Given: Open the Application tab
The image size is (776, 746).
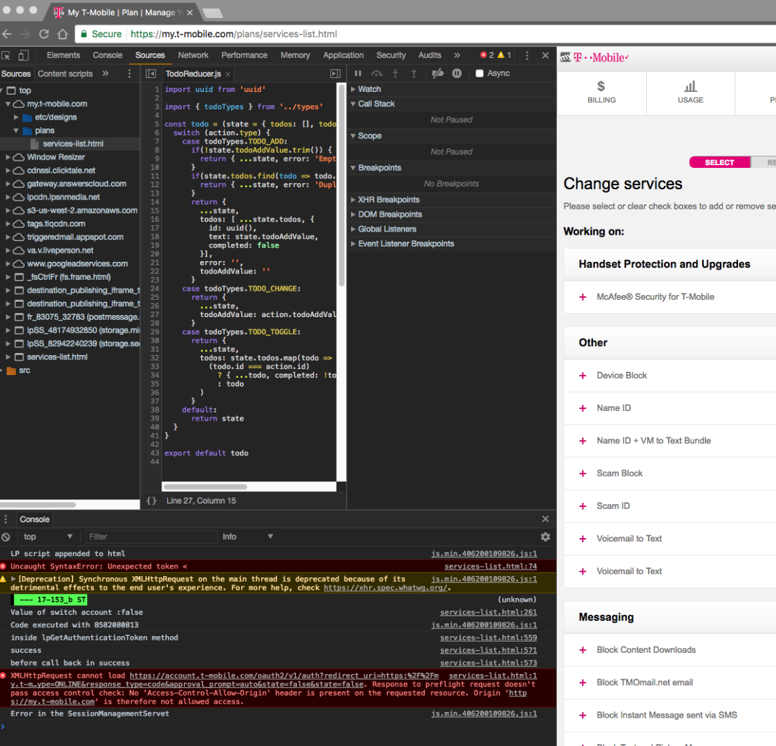Looking at the screenshot, I should 343,55.
